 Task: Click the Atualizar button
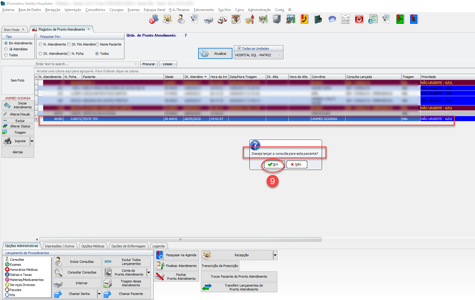[215, 54]
